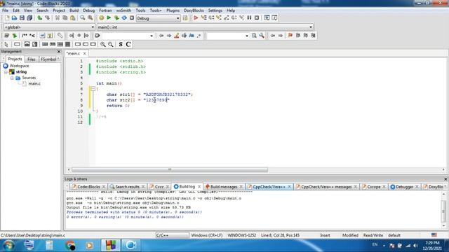The width and height of the screenshot is (449, 252).
Task: Click the Paste clipboard icon
Action: [x=73, y=18]
